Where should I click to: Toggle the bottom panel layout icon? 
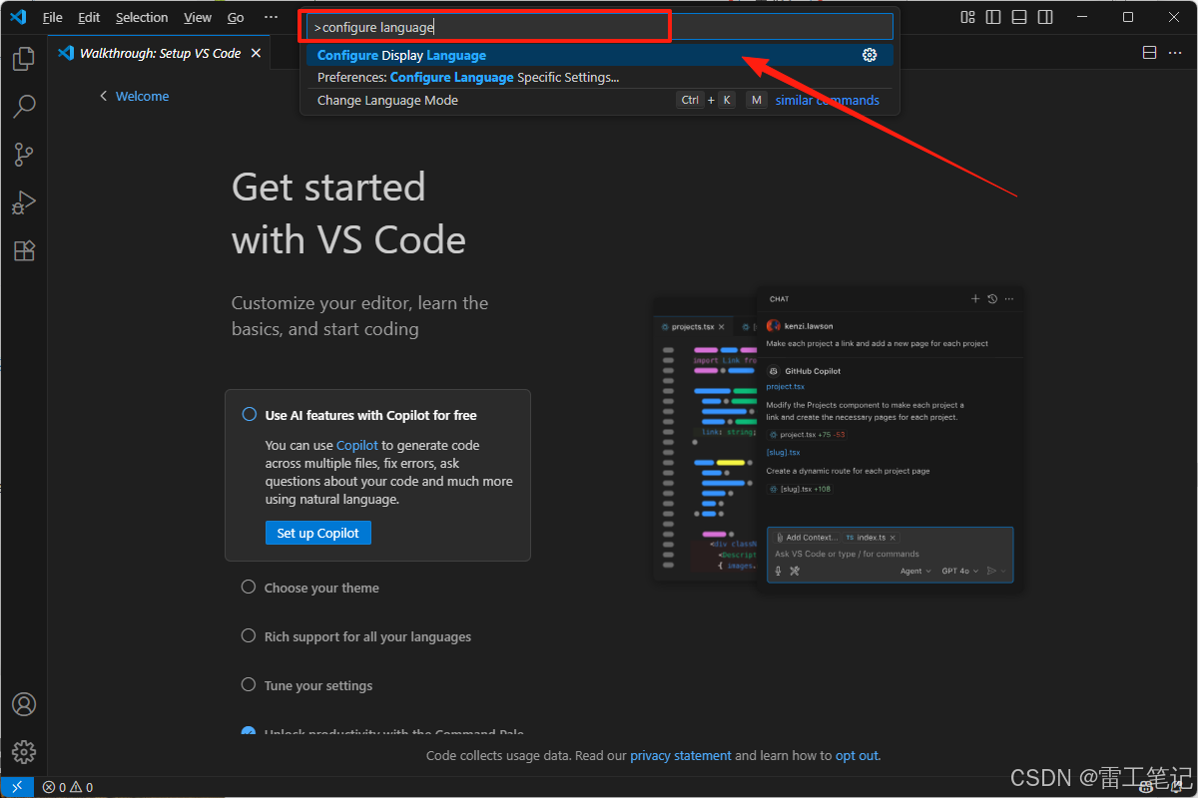point(1019,17)
